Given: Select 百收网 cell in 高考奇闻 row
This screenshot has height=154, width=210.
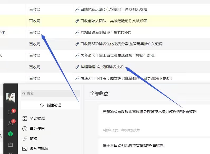Looking at the screenshot, I should point(35,55).
